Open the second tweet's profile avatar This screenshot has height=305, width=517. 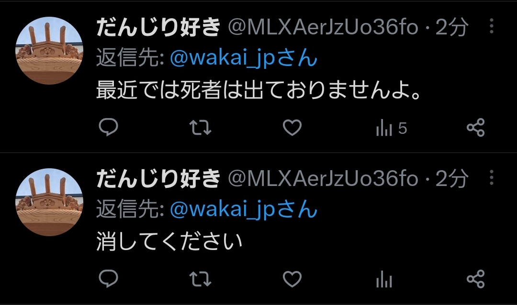pos(49,202)
